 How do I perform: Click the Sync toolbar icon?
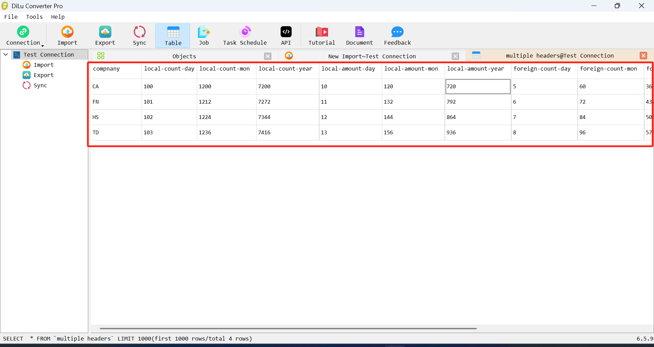pos(140,35)
